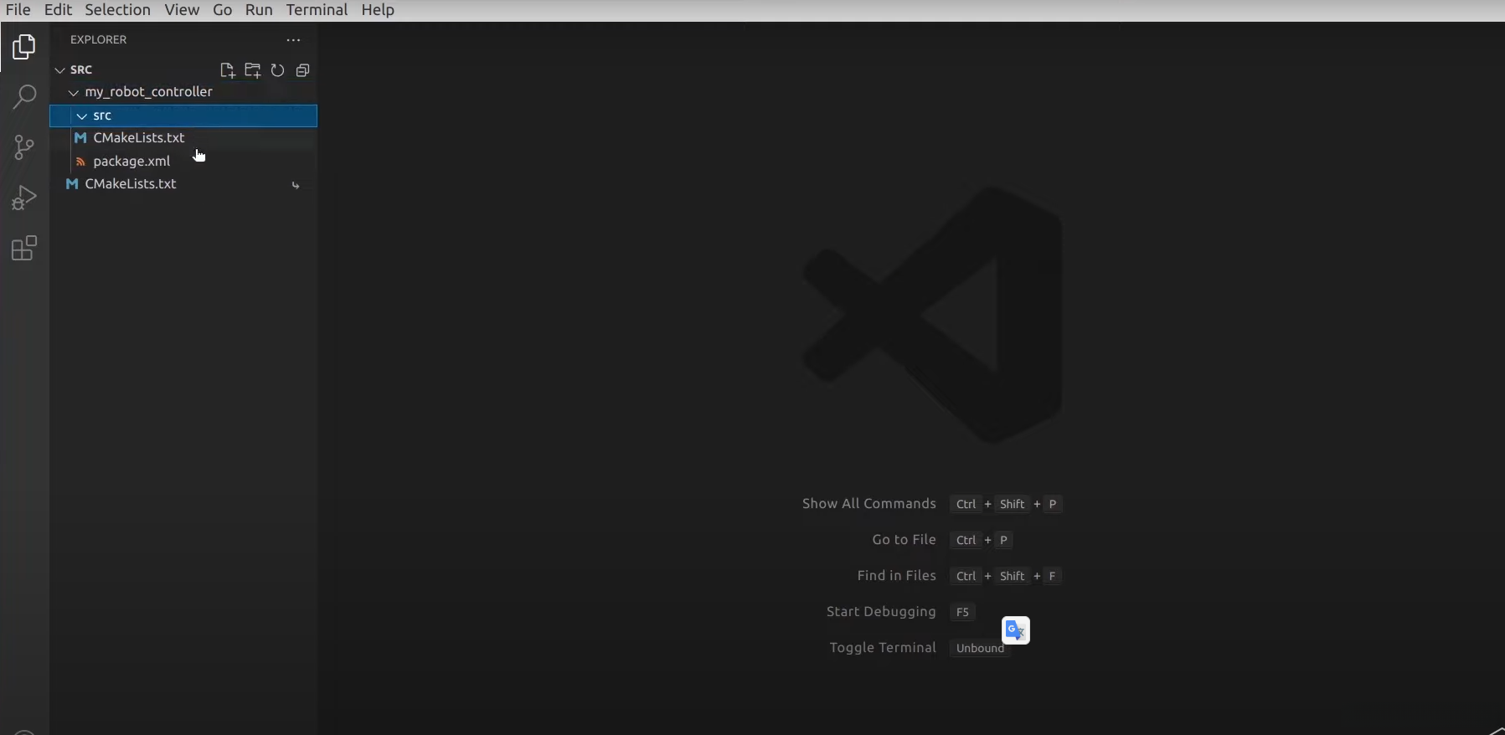This screenshot has height=735, width=1505.
Task: Open the Selection menu
Action: tap(117, 10)
